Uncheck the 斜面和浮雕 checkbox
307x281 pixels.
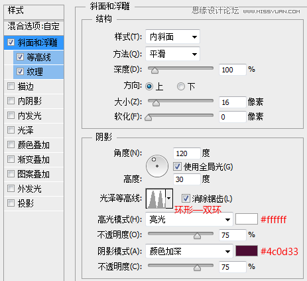point(11,42)
